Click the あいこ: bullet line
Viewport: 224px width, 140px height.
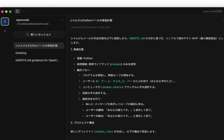115,104
